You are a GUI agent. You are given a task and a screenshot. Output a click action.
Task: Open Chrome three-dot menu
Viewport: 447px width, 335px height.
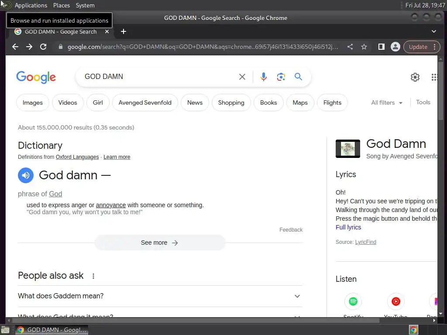pos(434,47)
